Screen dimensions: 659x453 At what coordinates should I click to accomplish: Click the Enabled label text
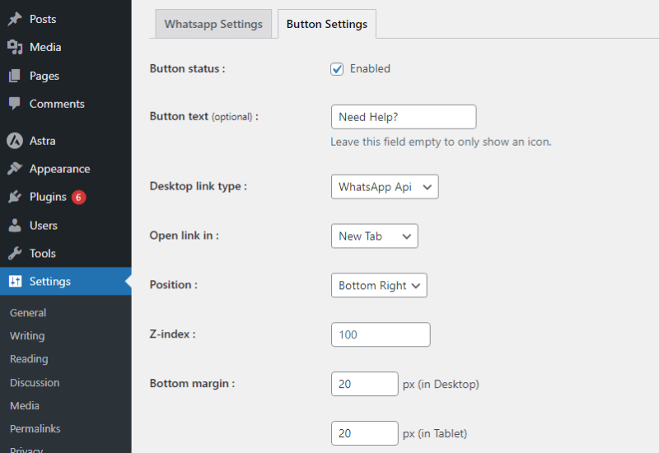tap(370, 68)
